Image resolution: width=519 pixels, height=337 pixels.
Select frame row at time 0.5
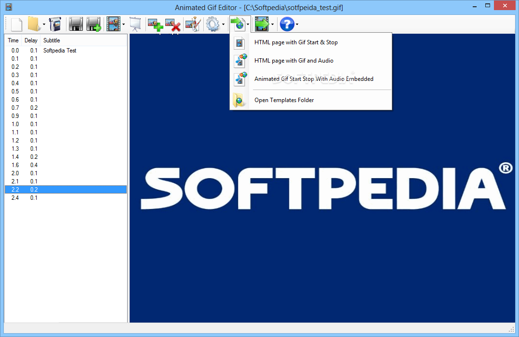(x=66, y=91)
